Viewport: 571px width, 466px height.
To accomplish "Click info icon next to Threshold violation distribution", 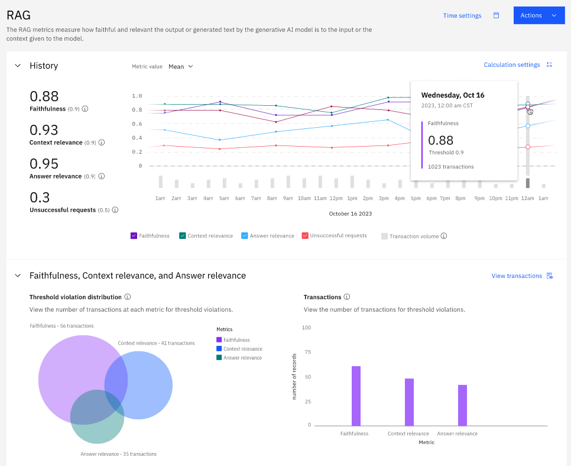I will point(128,297).
